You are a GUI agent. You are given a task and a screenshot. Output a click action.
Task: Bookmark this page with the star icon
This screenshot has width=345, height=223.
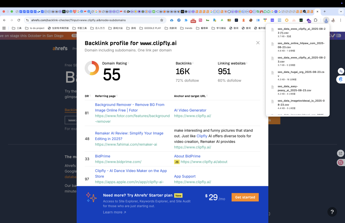(162, 20)
